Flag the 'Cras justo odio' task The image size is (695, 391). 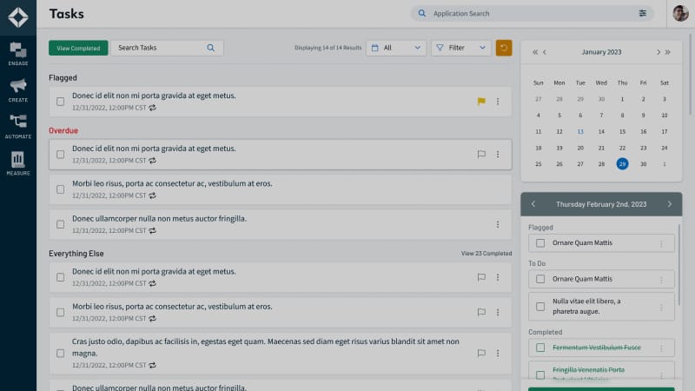[481, 354]
